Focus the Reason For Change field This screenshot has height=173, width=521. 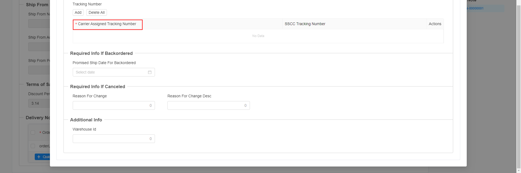[x=114, y=105]
